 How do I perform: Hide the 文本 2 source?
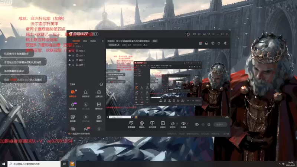point(69,51)
